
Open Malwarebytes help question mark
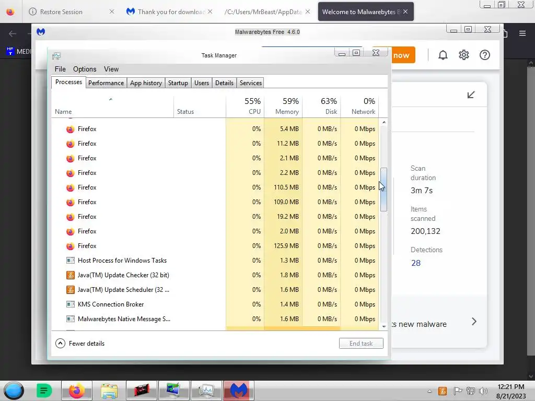click(x=484, y=55)
